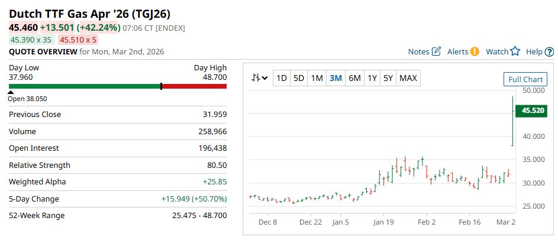Click the Day Low/High range bar
The width and height of the screenshot is (558, 250).
(118, 86)
